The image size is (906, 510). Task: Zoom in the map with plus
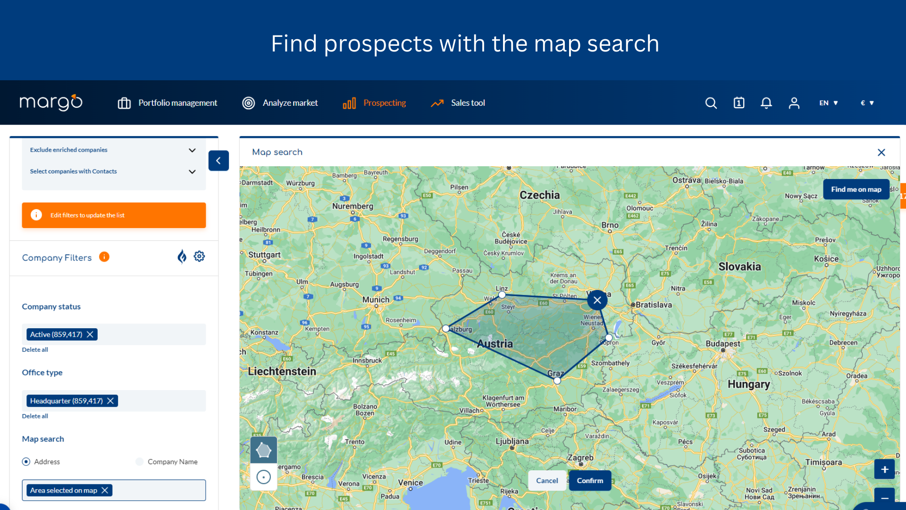(884, 469)
